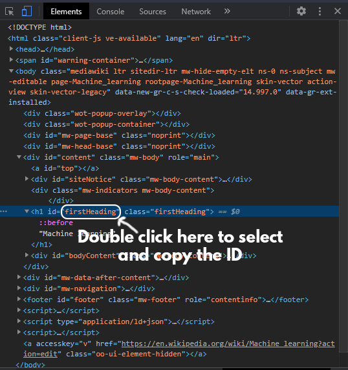Click the body class attribute mediawiki text
Image resolution: width=348 pixels, height=370 pixels.
(x=89, y=71)
